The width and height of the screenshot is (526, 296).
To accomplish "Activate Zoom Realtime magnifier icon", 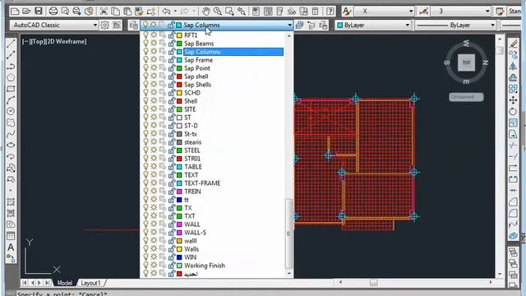I will pos(218,12).
